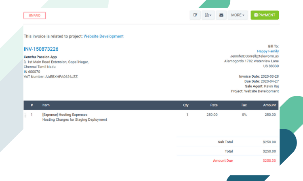Click the customer email JenniferDGorrell@teleworm.us
Image resolution: width=303 pixels, height=181 pixels.
pos(254,56)
